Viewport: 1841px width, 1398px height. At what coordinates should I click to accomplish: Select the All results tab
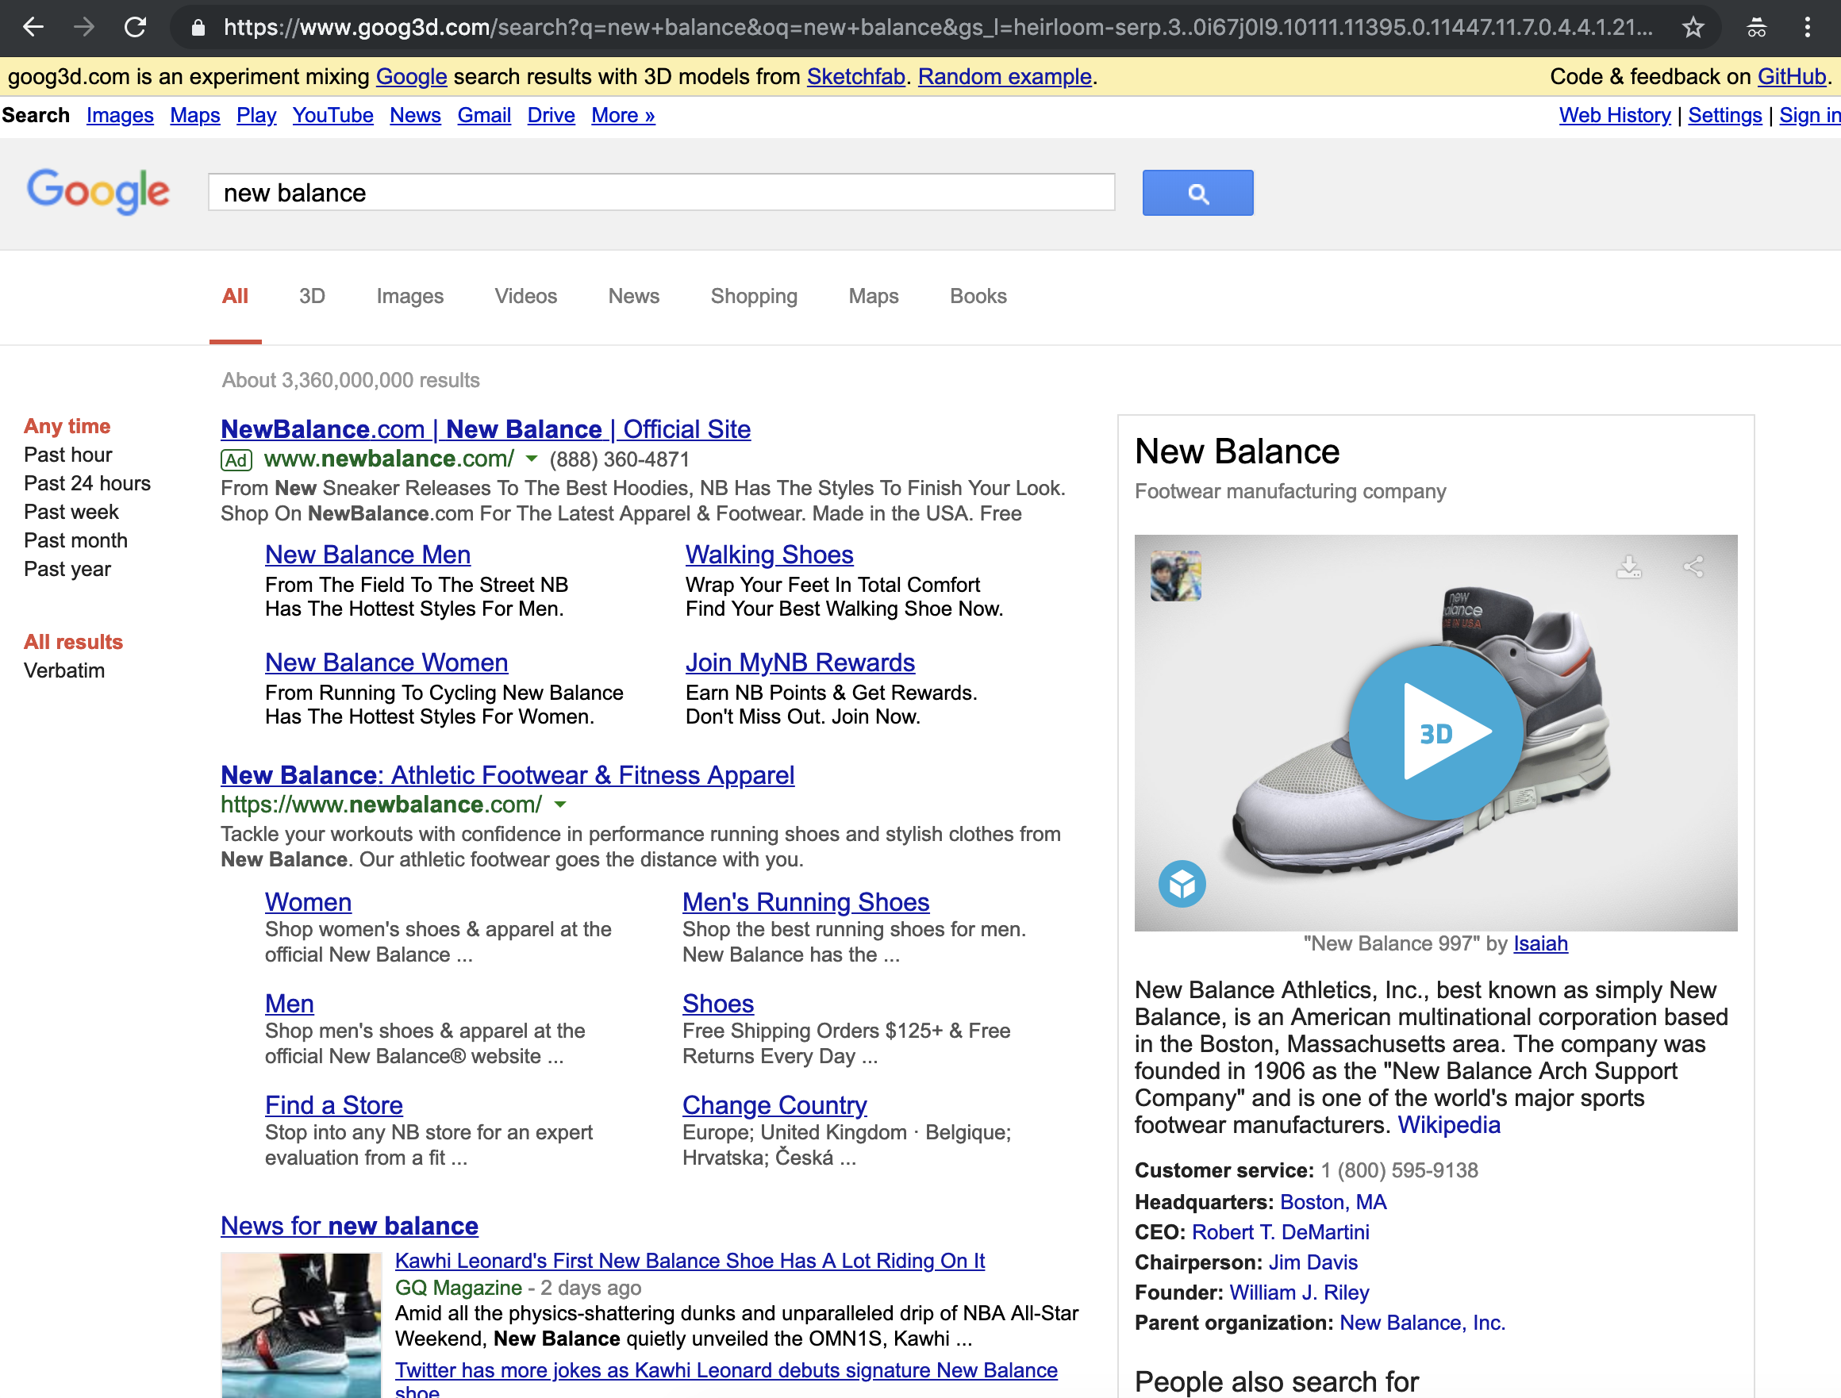coord(236,296)
